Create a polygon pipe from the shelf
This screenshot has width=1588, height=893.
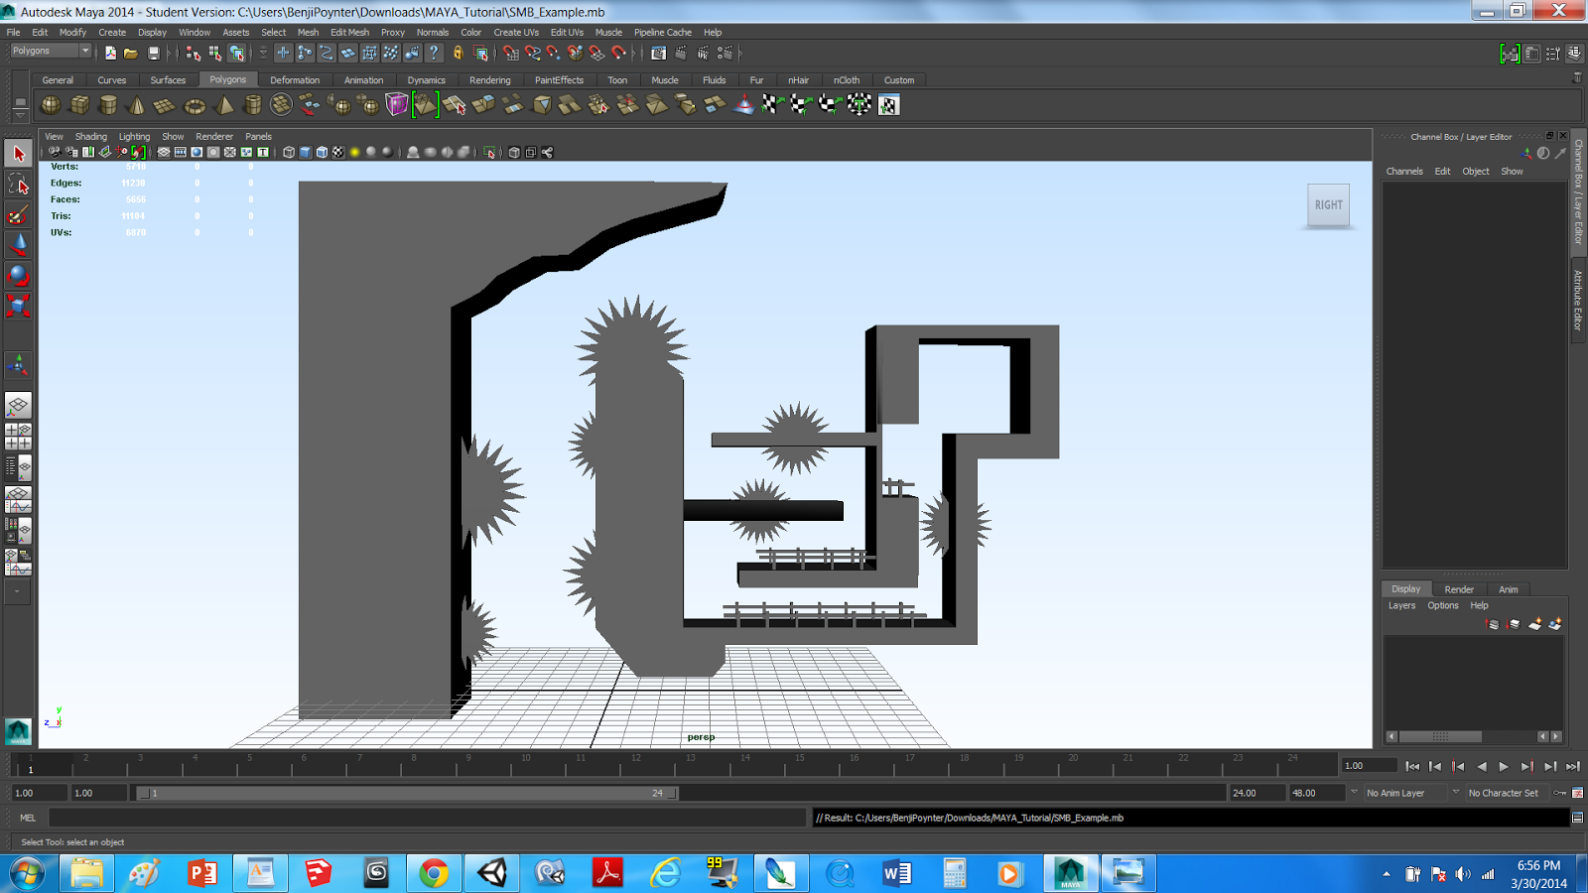point(253,104)
